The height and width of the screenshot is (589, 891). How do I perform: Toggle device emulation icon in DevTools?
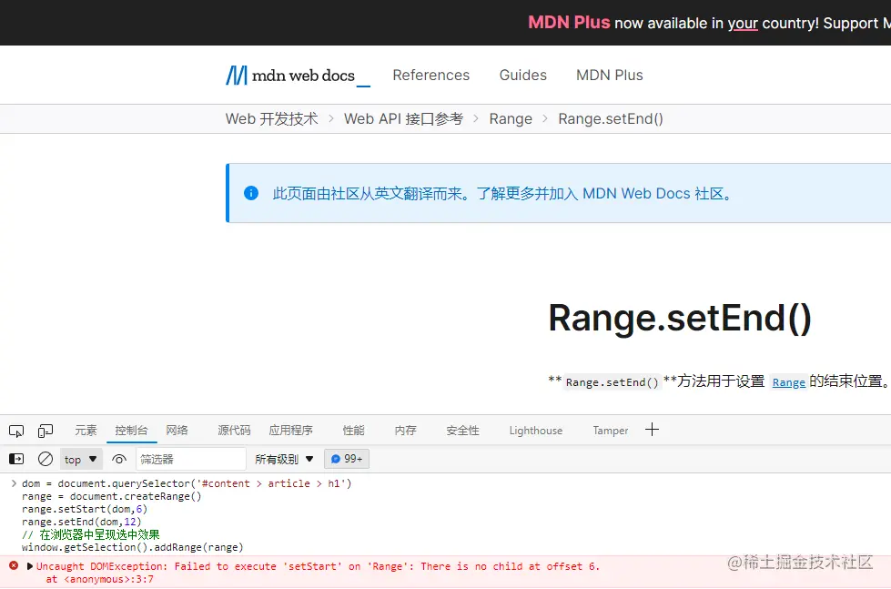pyautogui.click(x=46, y=432)
